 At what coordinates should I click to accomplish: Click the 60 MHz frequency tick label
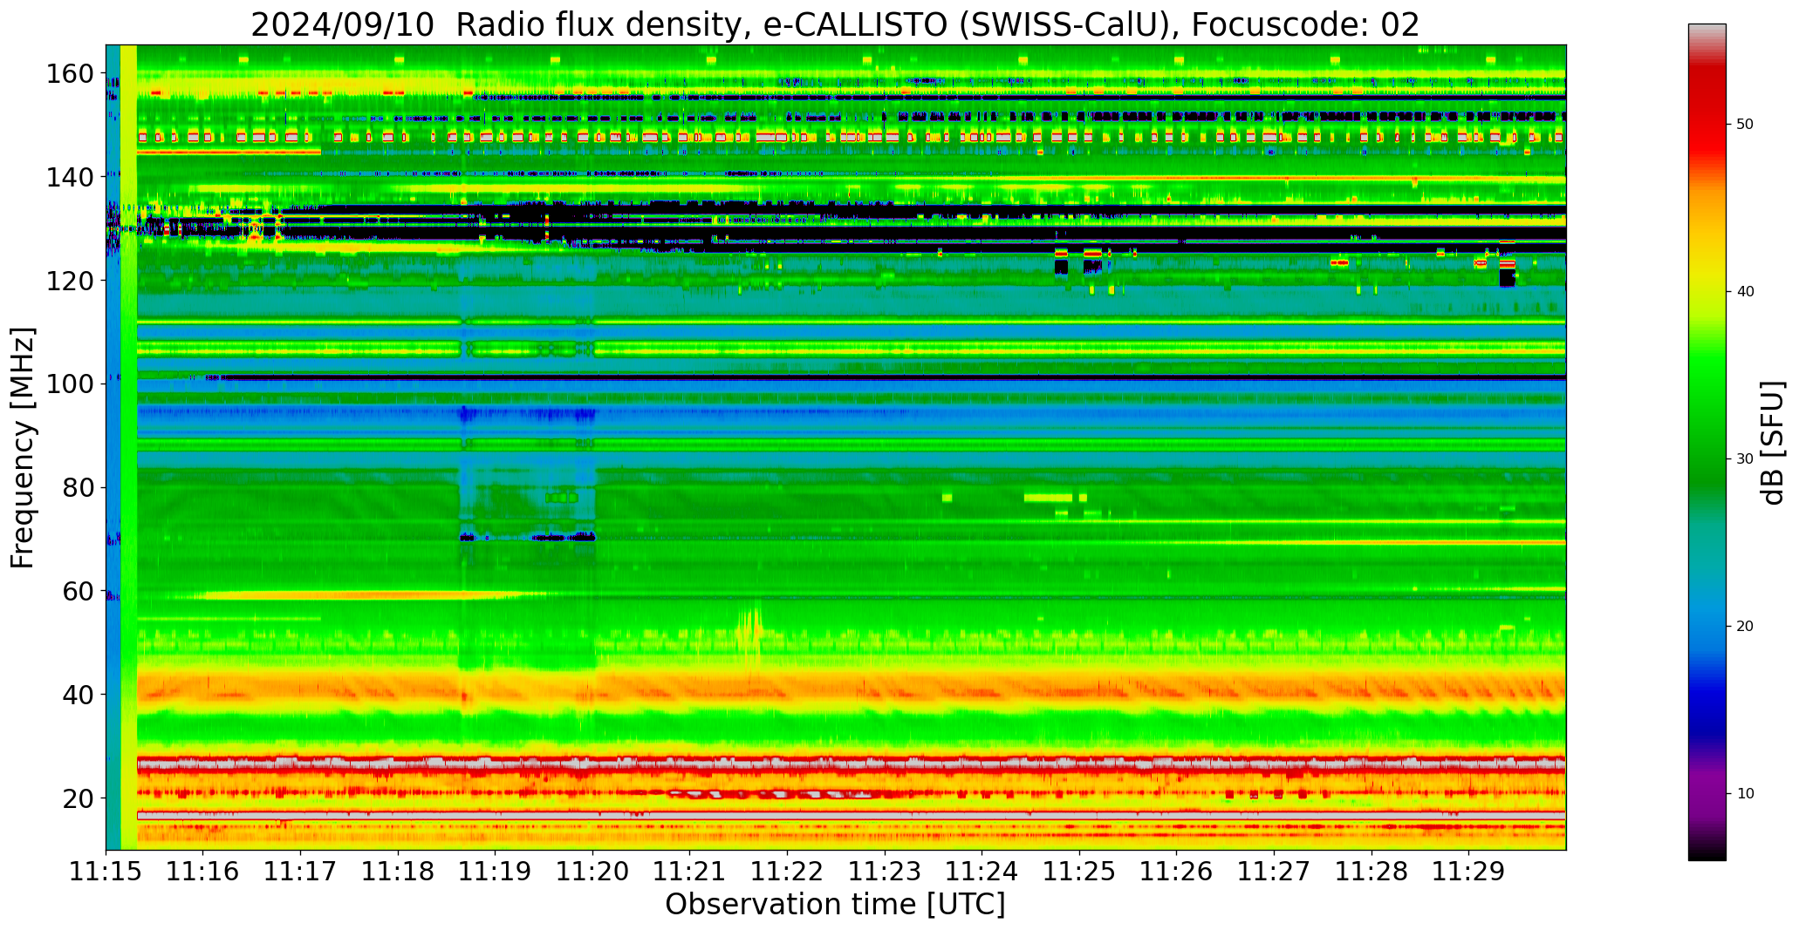point(78,592)
